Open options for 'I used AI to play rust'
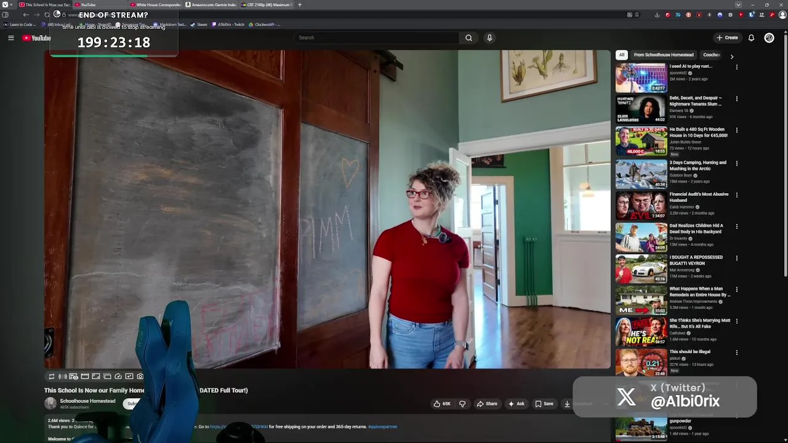 tap(737, 67)
